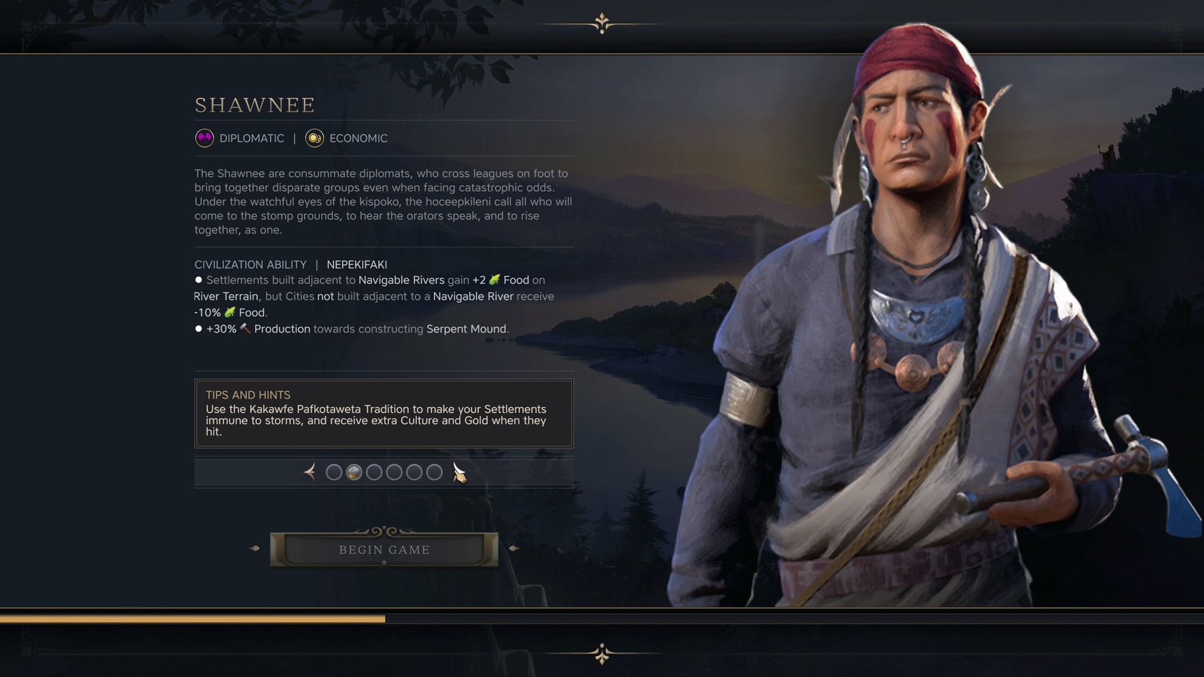The image size is (1204, 677).
Task: Click the loading progress bar
Action: [x=602, y=619]
